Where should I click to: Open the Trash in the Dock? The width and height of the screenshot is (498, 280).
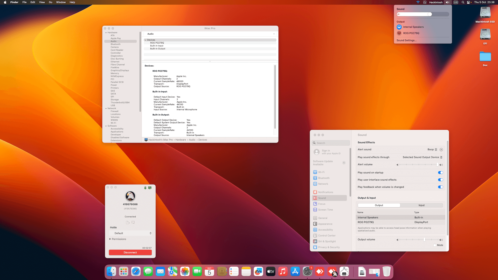coord(386,271)
